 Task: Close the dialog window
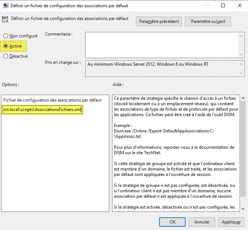tap(239, 5)
